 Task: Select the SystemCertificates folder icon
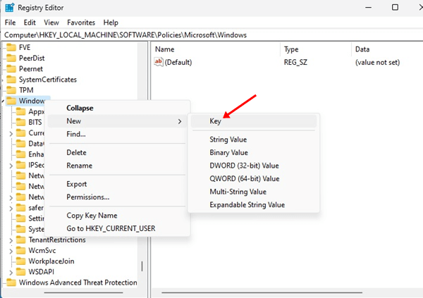coord(11,80)
